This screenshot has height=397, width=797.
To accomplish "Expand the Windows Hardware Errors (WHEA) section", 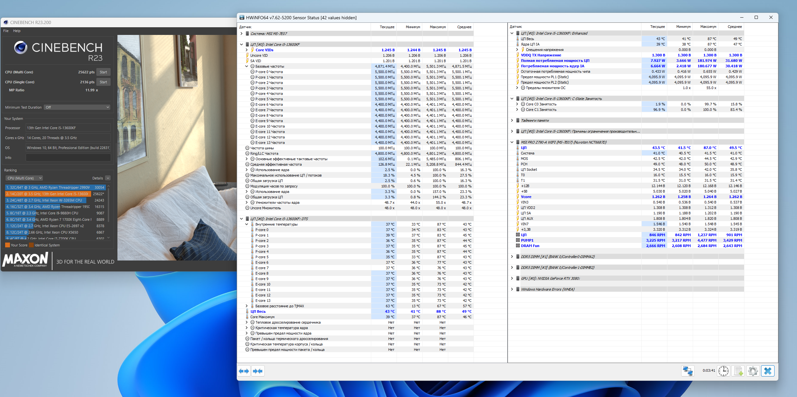I will (x=512, y=289).
